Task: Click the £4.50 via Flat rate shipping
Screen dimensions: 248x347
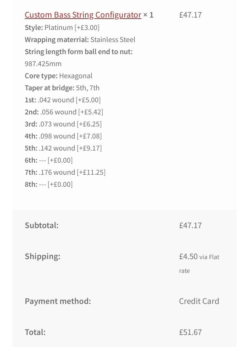Action: click(199, 263)
